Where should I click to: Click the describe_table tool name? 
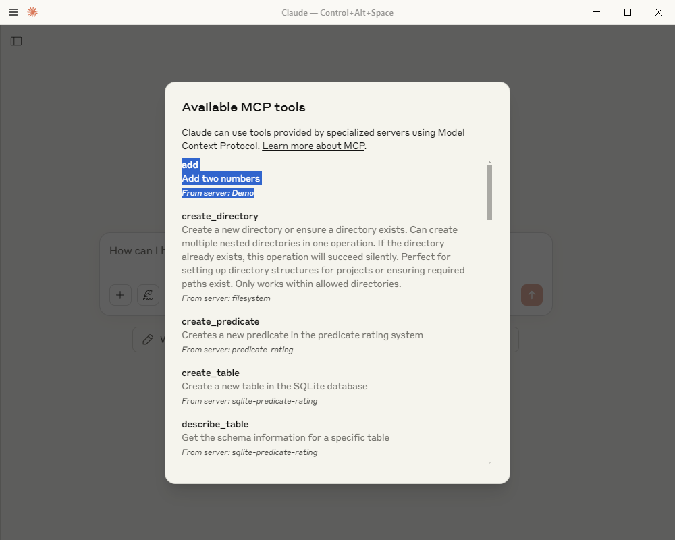tap(215, 424)
